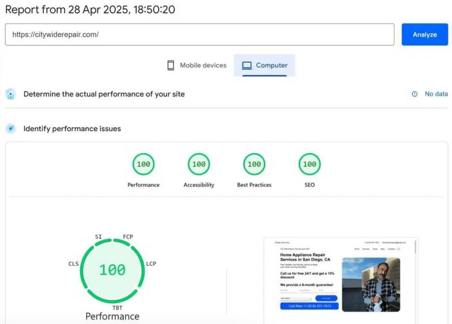Click the Best Practices label under gauge
Image resolution: width=452 pixels, height=324 pixels.
254,185
